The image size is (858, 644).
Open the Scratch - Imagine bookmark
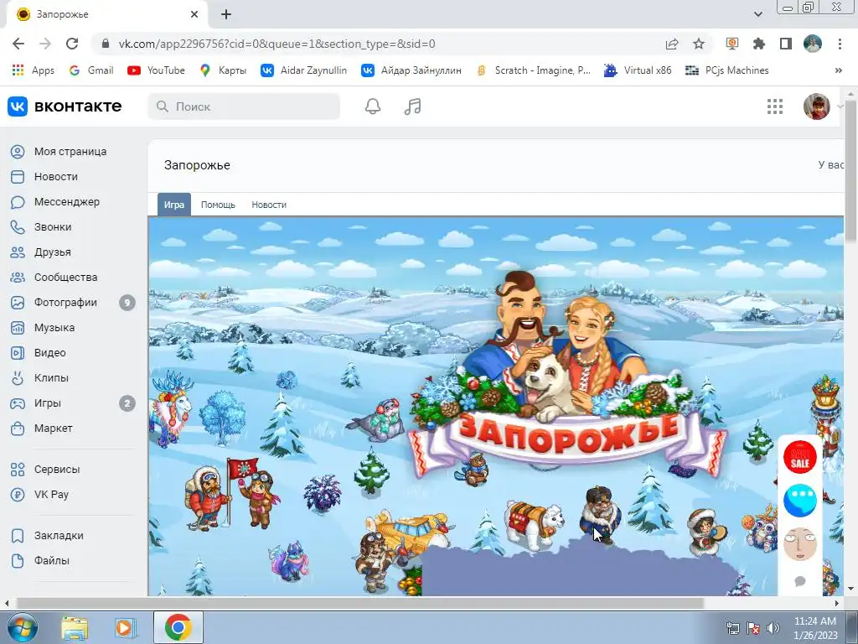(x=534, y=70)
